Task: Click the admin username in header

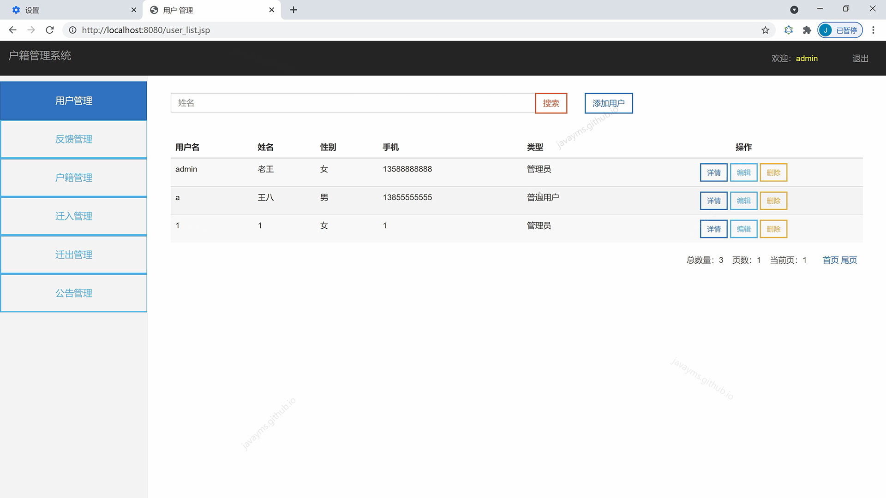Action: point(807,59)
